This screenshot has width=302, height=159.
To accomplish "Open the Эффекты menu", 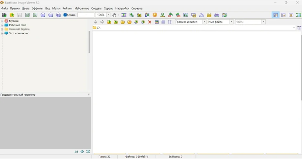I will (x=37, y=9).
